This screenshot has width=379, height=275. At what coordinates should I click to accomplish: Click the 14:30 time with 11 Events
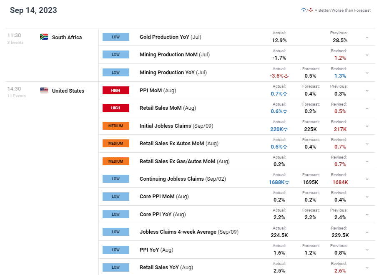pyautogui.click(x=14, y=89)
